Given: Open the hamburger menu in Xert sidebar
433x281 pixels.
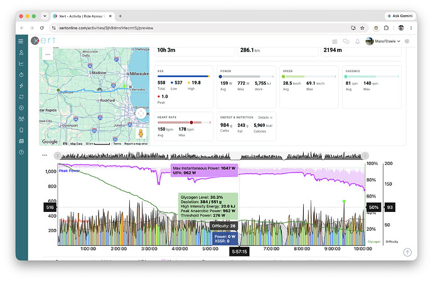Looking at the screenshot, I should coord(21,41).
